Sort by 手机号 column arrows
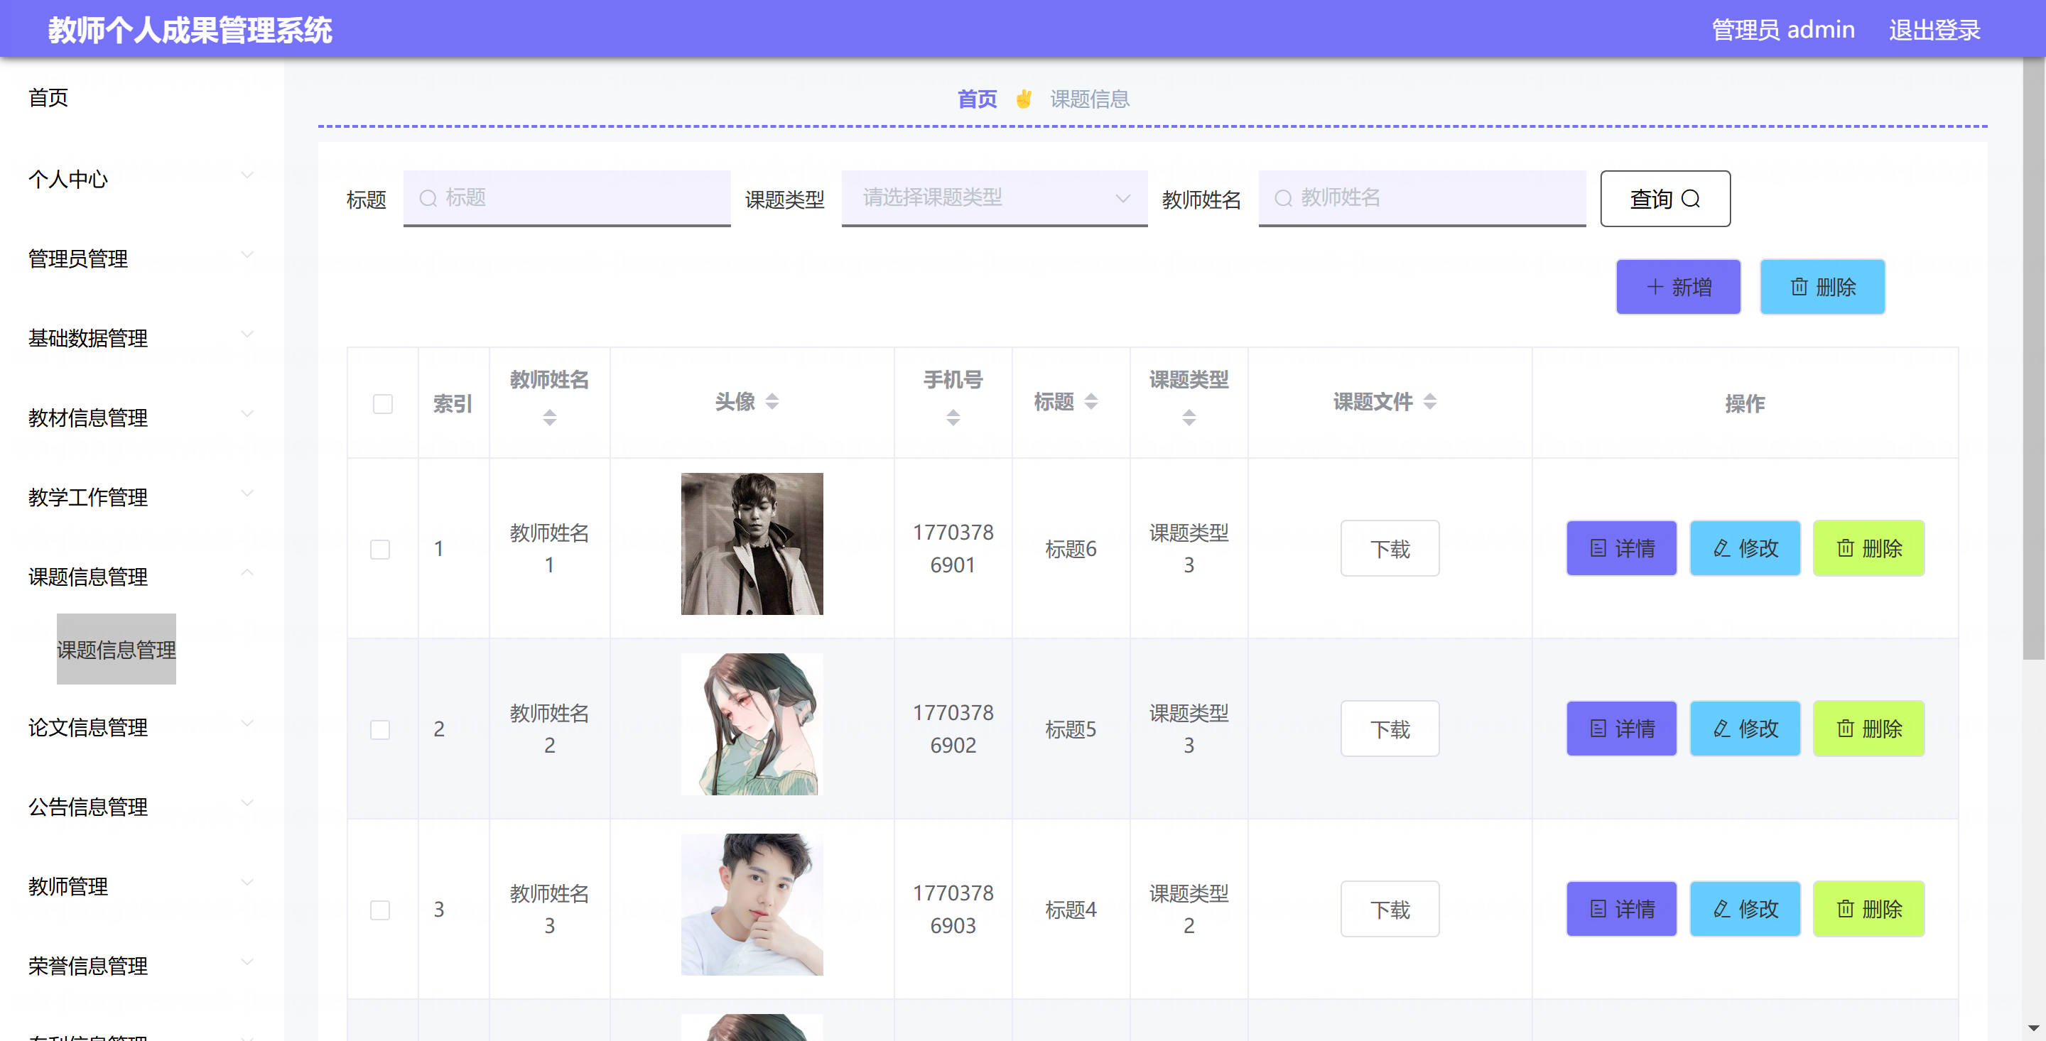This screenshot has width=2046, height=1041. tap(953, 417)
